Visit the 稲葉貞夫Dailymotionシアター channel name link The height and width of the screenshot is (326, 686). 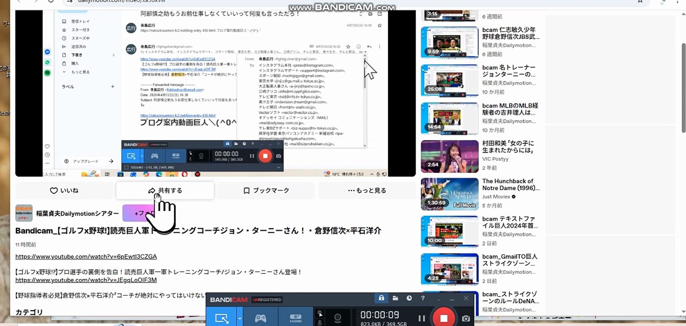[77, 213]
